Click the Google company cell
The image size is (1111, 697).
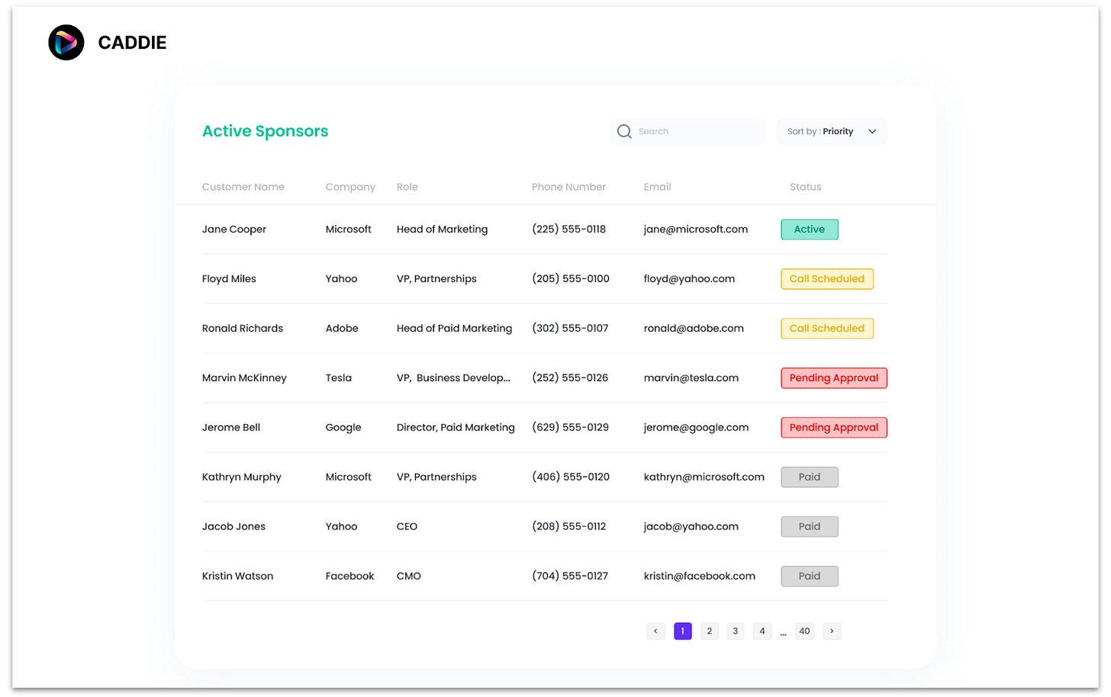point(343,428)
